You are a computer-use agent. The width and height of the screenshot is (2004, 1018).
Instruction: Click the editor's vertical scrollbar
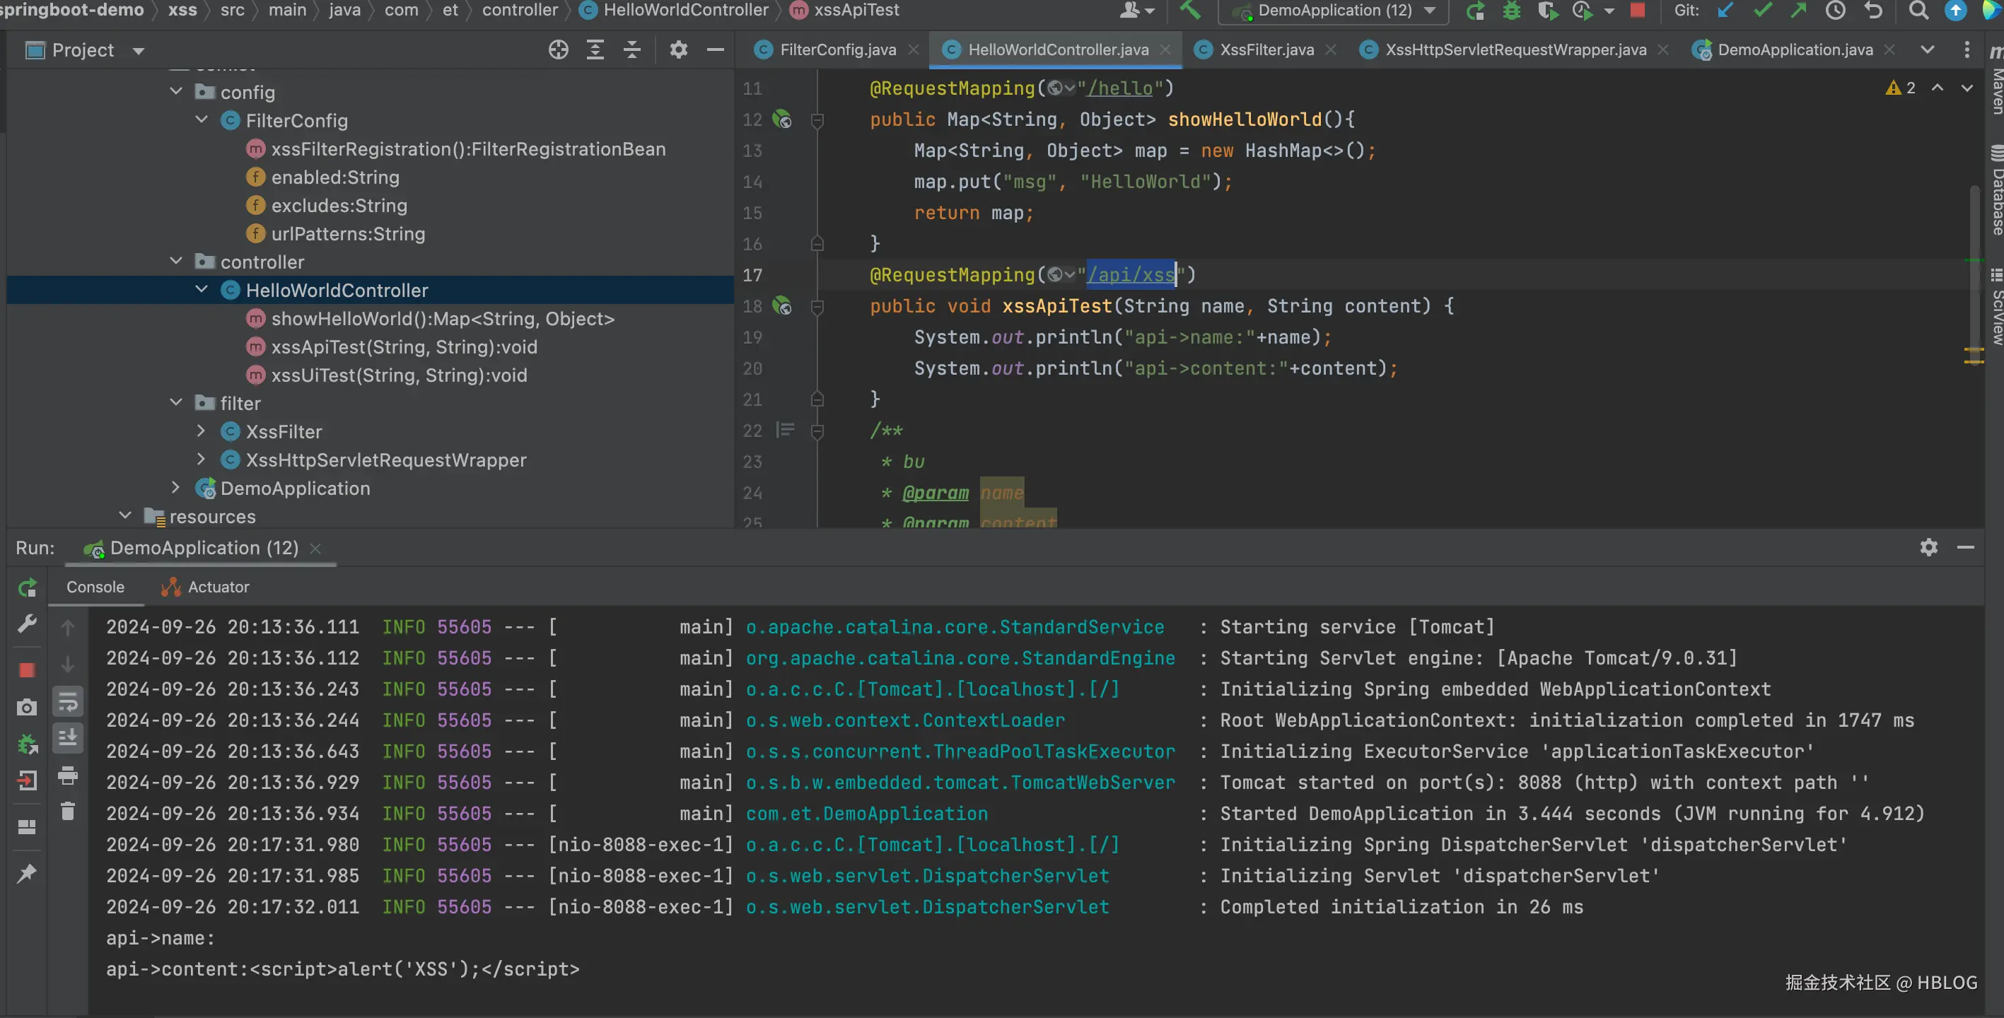[1974, 226]
